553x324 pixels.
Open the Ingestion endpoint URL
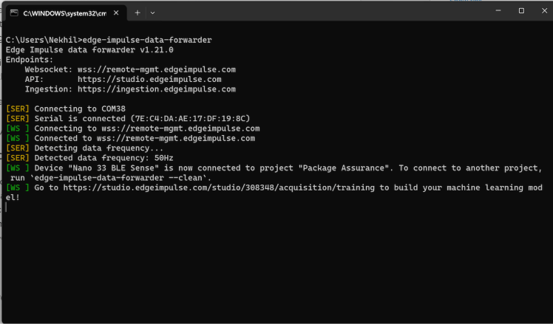(157, 89)
